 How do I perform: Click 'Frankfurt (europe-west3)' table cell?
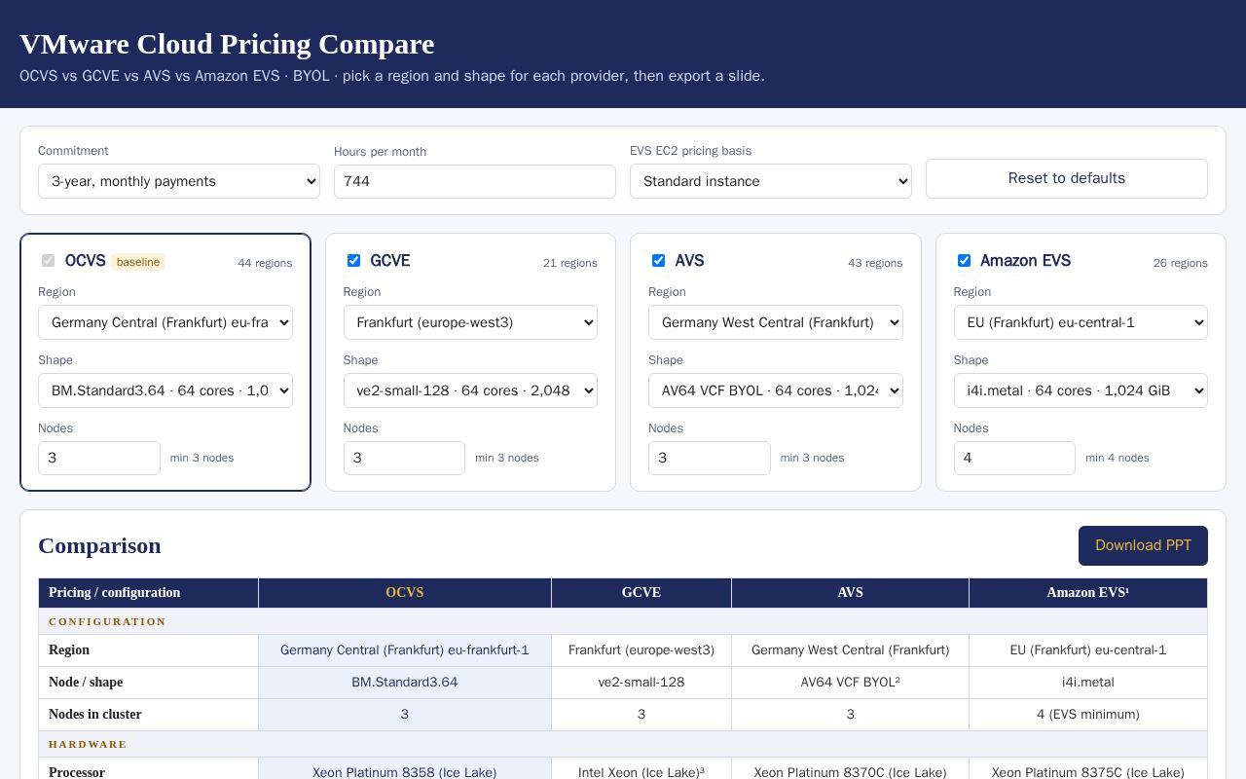click(641, 650)
